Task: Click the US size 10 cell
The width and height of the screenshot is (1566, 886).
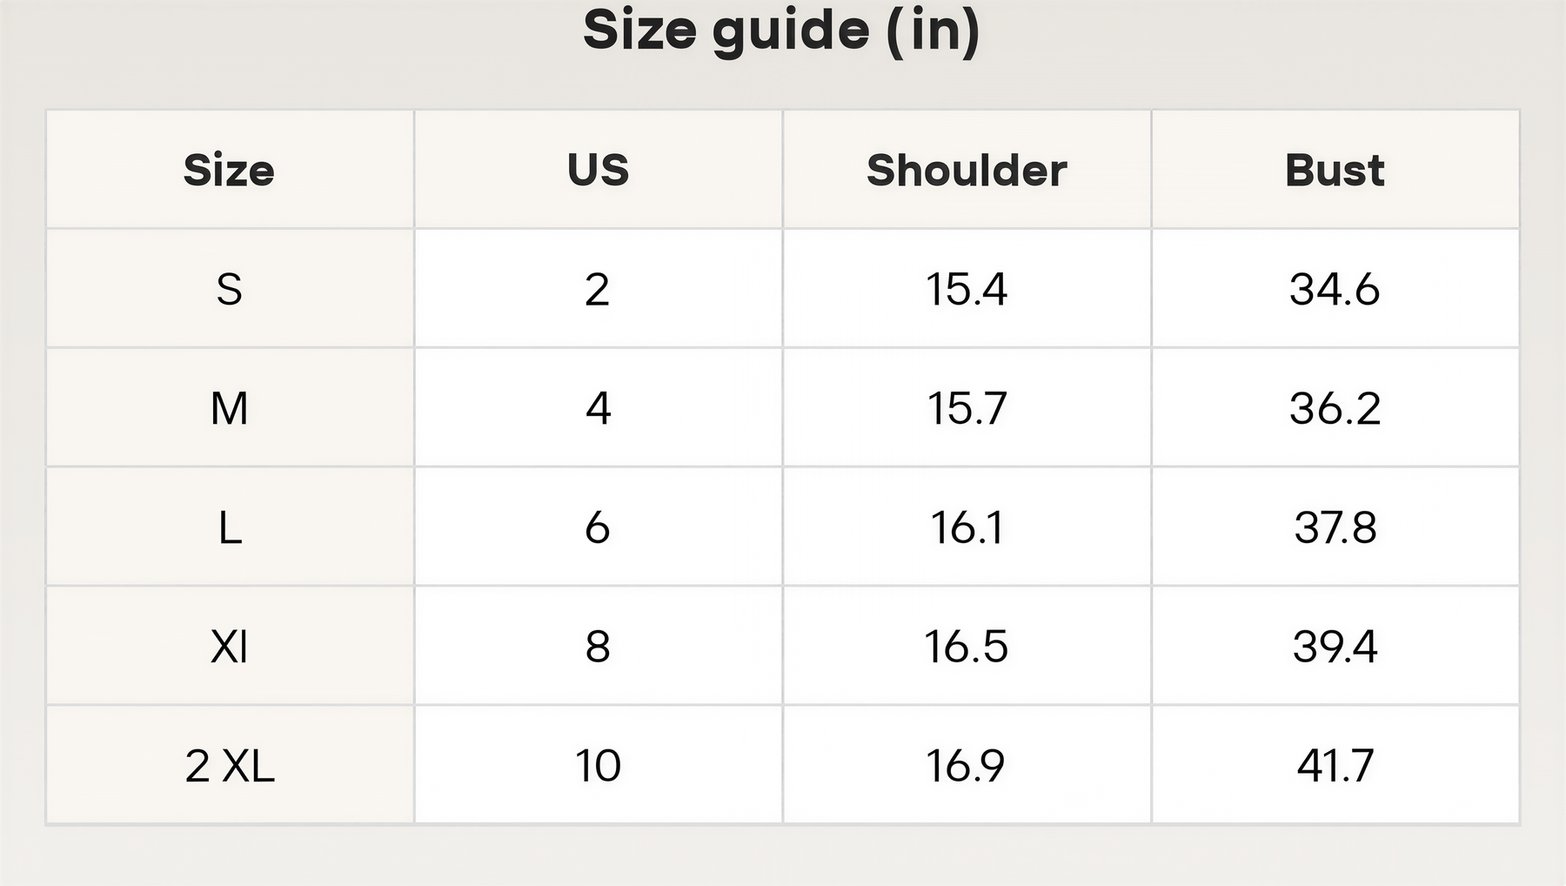Action: click(599, 766)
